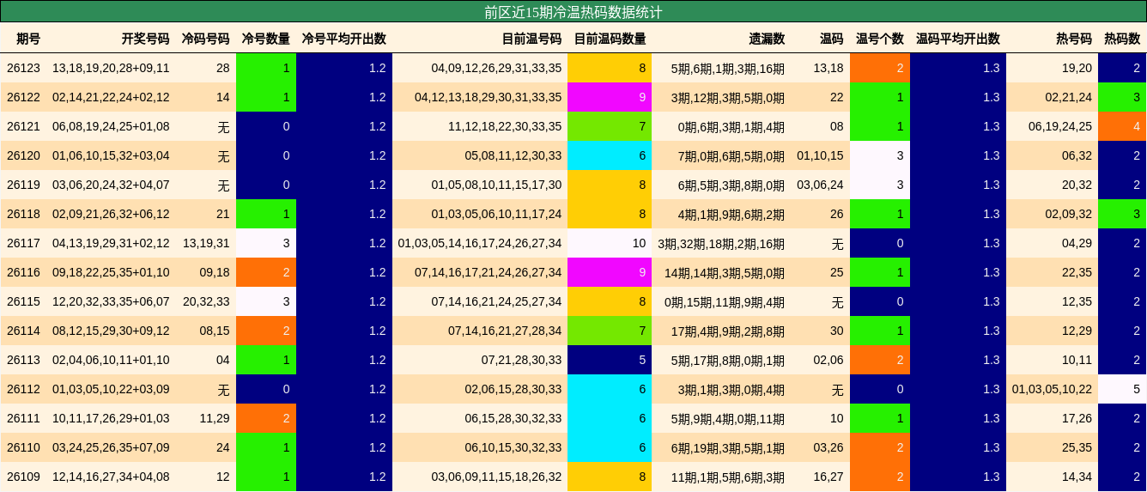Screen dimensions: 1147x492
Task: Select period number 26122
Action: pos(23,97)
